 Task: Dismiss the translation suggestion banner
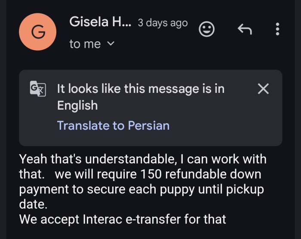pos(263,89)
